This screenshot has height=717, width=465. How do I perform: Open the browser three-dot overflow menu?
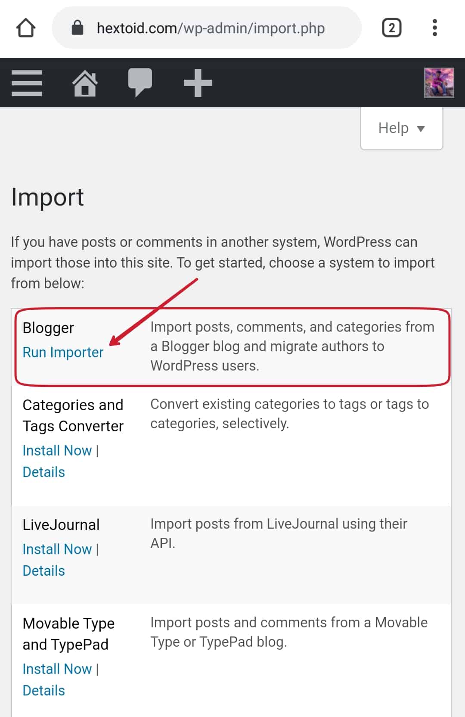[435, 28]
